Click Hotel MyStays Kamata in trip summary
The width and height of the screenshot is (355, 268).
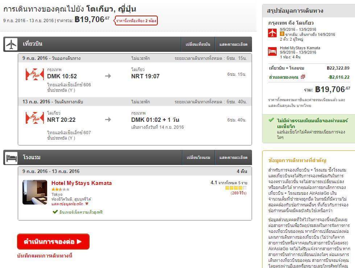pyautogui.click(x=300, y=48)
